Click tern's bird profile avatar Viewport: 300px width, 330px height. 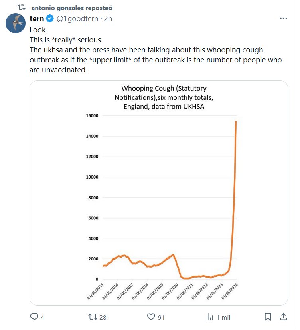point(16,23)
